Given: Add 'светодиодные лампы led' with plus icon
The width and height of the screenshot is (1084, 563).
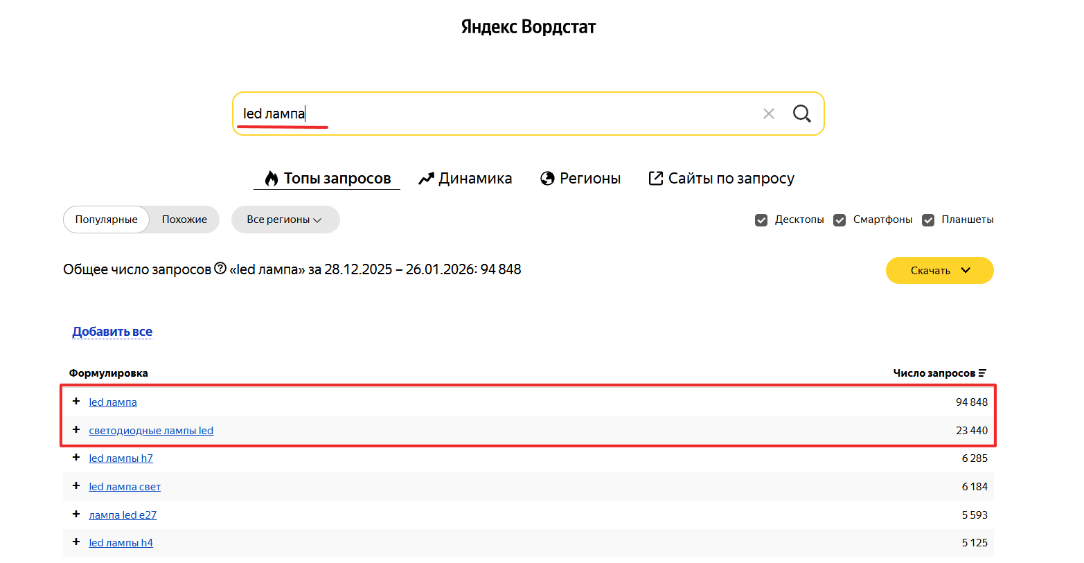Looking at the screenshot, I should (76, 430).
